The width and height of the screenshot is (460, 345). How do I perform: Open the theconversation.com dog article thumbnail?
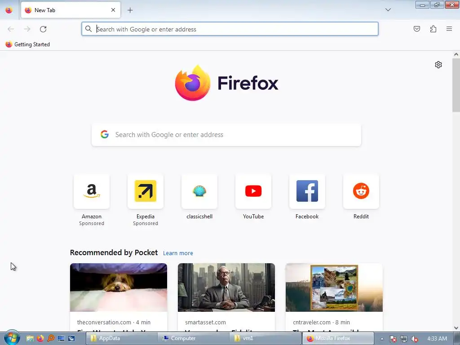(x=119, y=287)
